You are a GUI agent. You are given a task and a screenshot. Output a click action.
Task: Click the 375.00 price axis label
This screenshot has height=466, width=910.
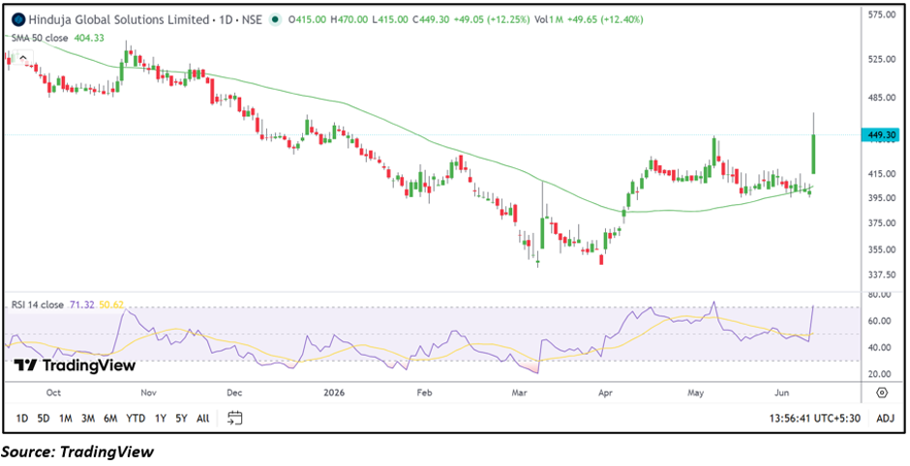880,223
